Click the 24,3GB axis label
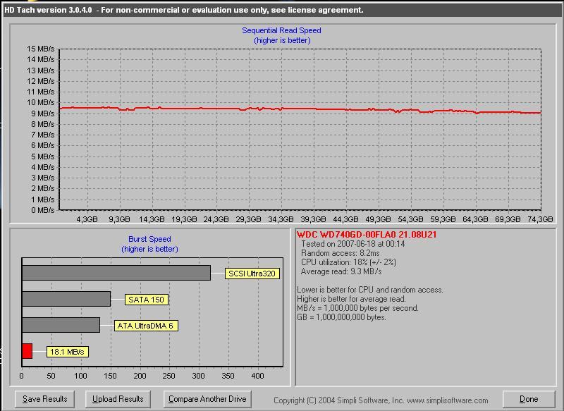 tap(216, 219)
